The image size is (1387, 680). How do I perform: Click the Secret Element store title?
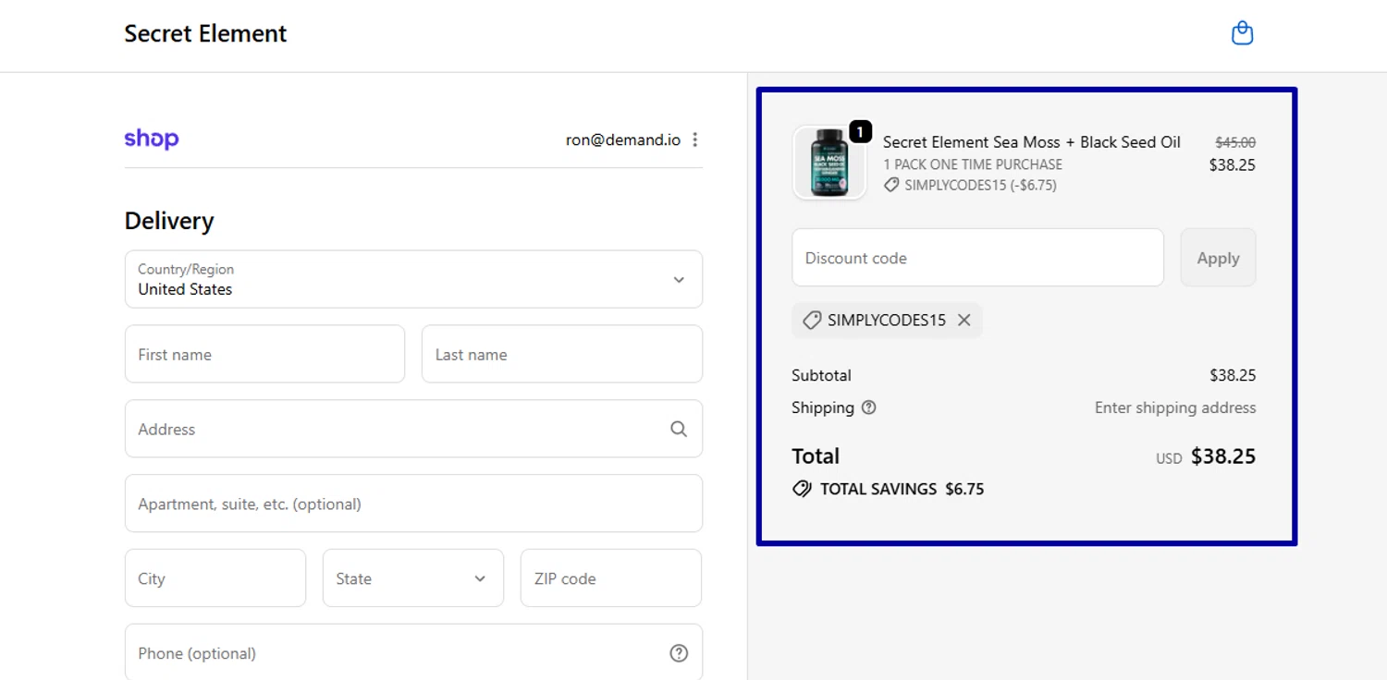click(x=205, y=33)
